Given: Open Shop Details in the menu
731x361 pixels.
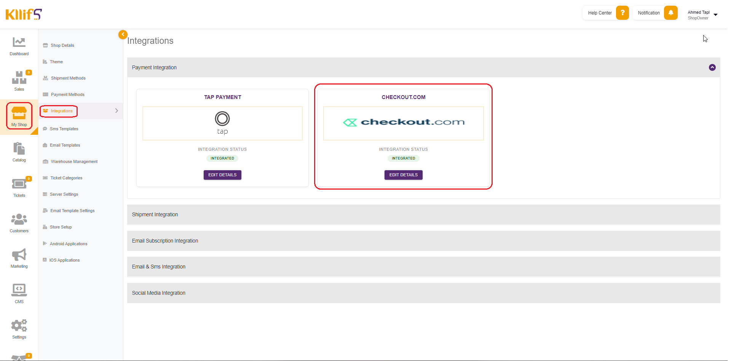Looking at the screenshot, I should pos(62,45).
